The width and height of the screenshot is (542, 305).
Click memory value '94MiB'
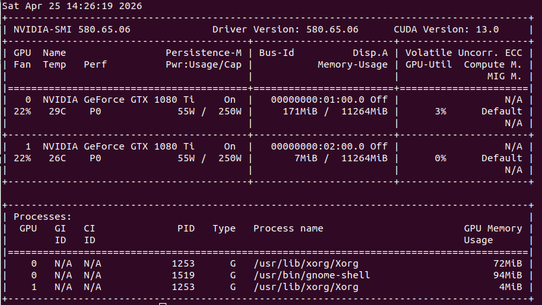pos(508,275)
